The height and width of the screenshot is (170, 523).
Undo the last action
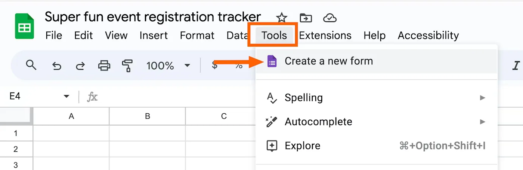(x=56, y=66)
